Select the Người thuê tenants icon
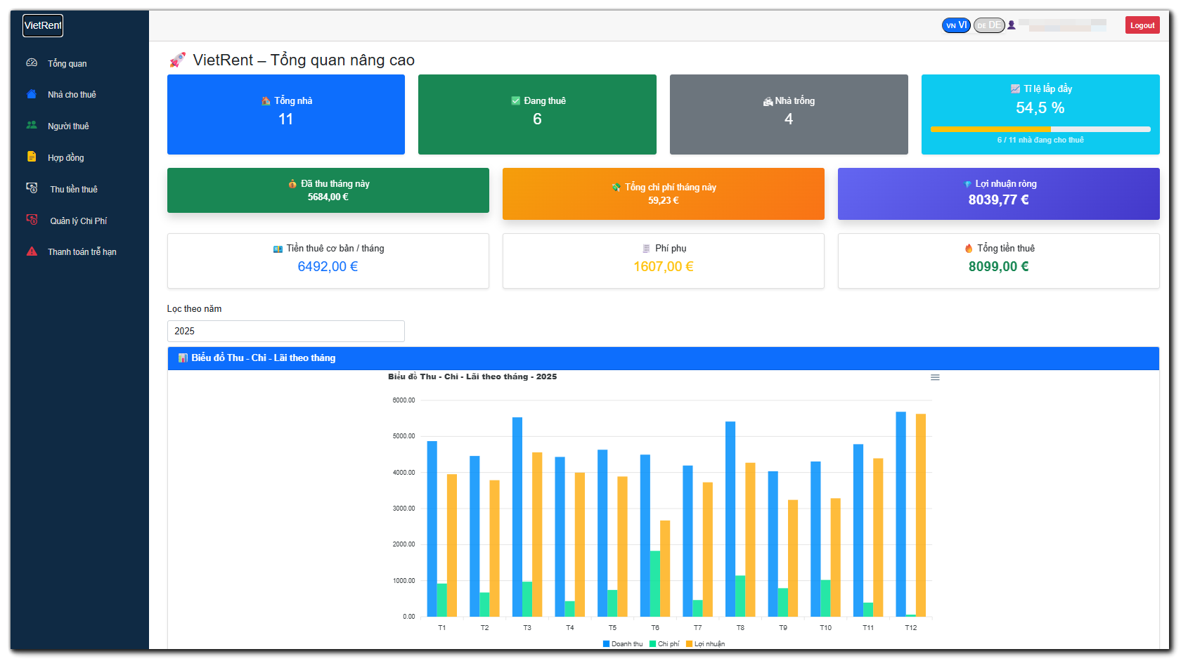Viewport: 1188px width, 668px height. (31, 125)
